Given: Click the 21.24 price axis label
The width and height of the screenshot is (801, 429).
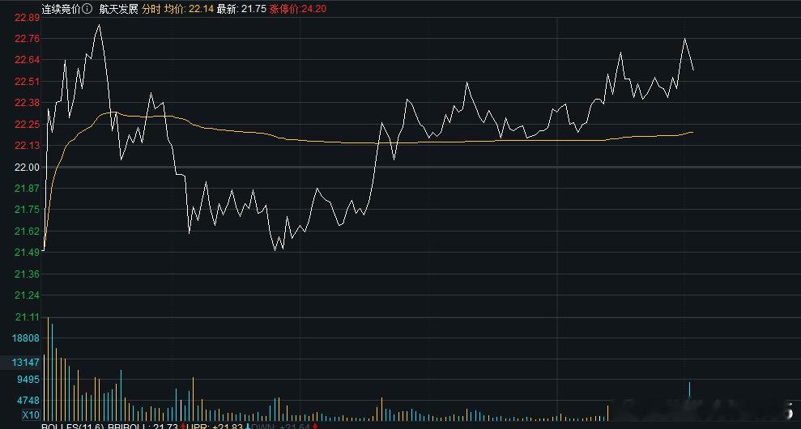Looking at the screenshot, I should click(27, 295).
